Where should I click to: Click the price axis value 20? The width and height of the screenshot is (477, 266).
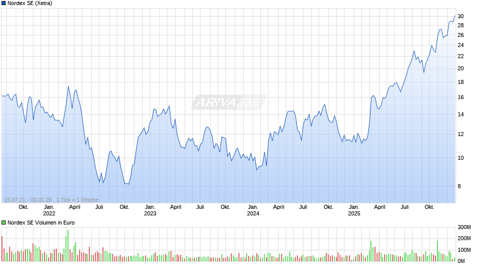[x=461, y=69]
